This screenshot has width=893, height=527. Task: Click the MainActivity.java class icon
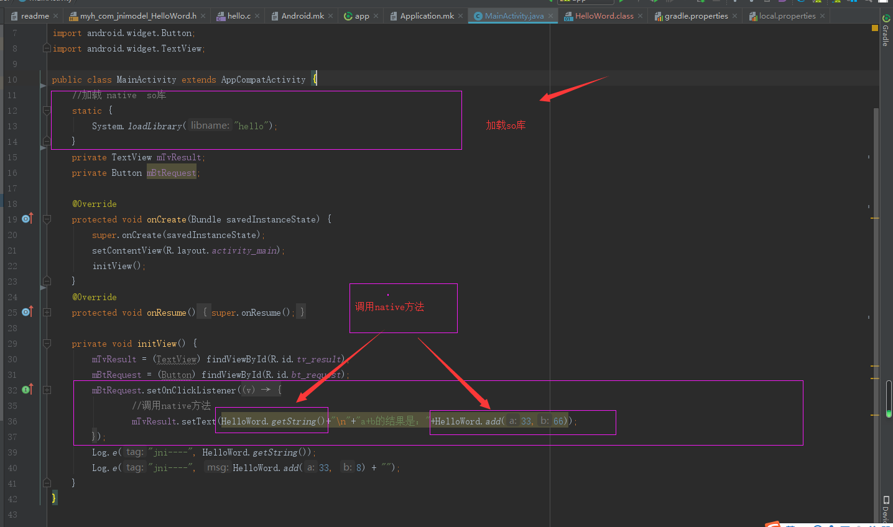(478, 16)
